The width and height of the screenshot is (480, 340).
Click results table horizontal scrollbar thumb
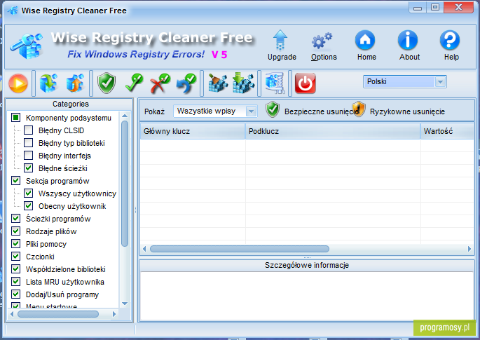tap(240, 249)
